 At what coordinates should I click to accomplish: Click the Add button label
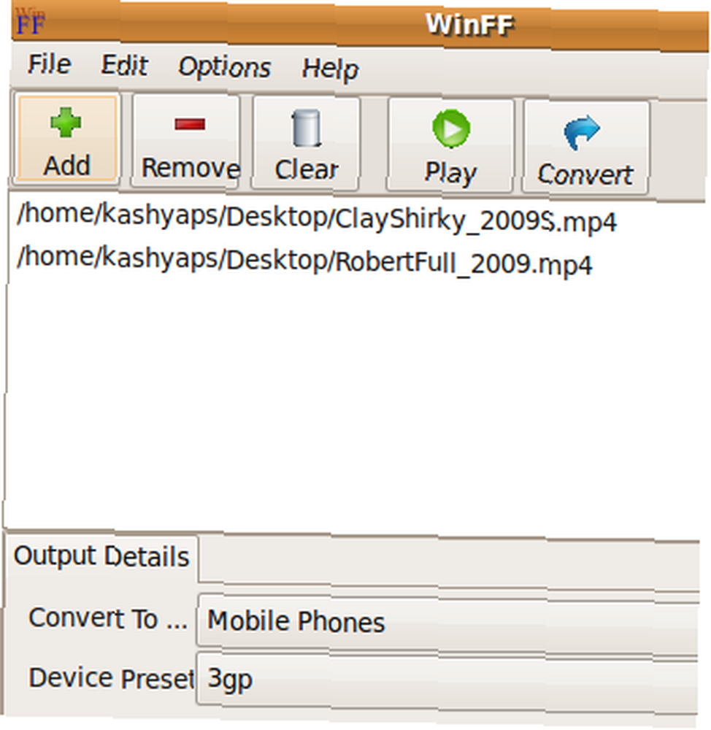click(66, 165)
